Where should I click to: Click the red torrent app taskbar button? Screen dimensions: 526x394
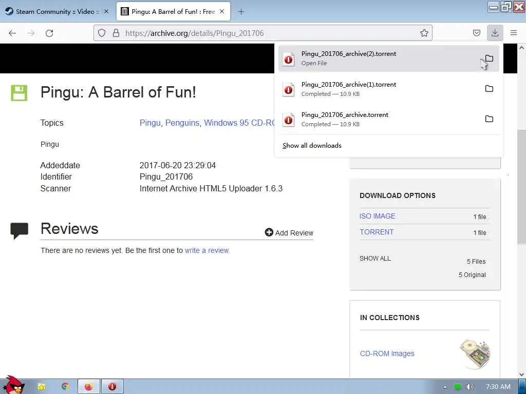(112, 387)
